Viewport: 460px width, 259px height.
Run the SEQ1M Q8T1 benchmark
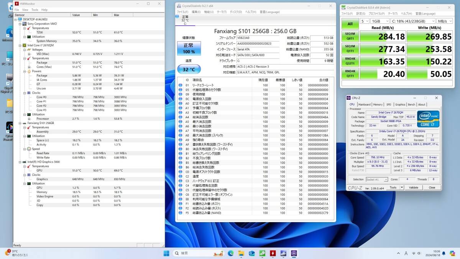tap(350, 37)
